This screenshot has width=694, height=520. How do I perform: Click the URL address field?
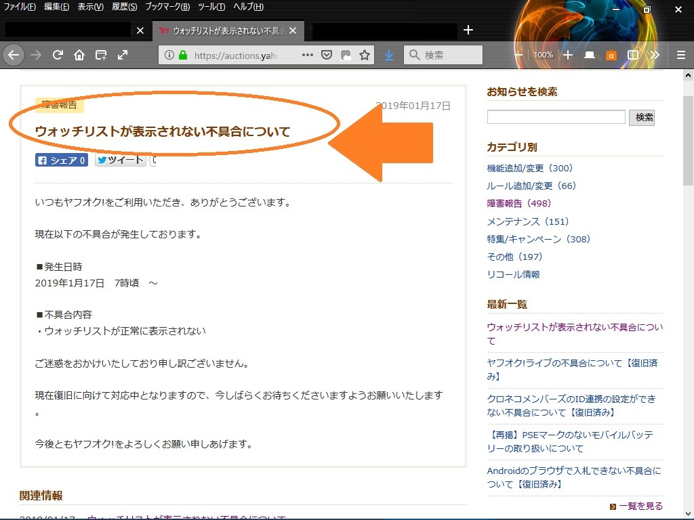[236, 56]
